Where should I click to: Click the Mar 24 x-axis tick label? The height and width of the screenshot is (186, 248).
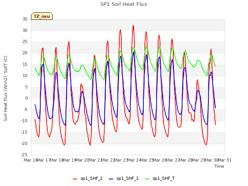pos(134,160)
